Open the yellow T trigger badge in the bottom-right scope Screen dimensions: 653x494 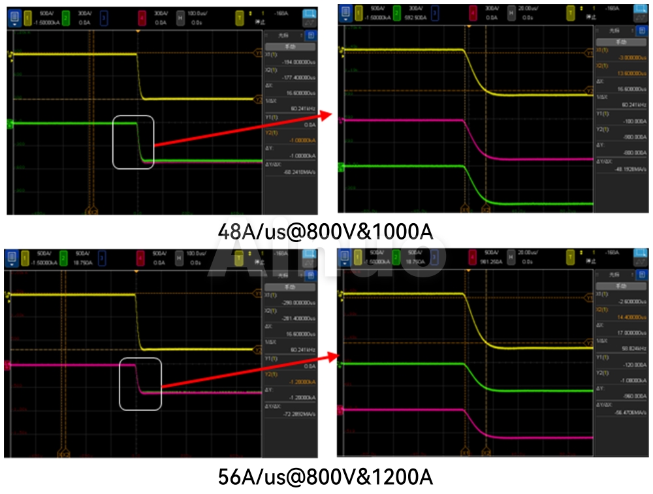click(x=570, y=257)
